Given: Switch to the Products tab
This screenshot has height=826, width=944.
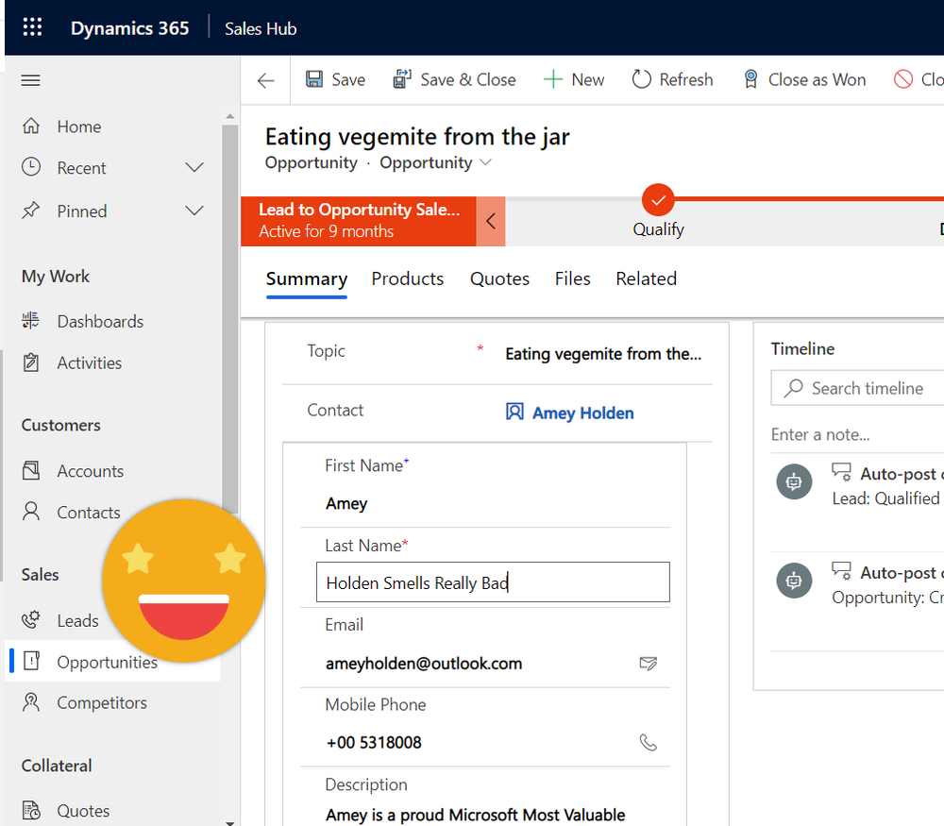Looking at the screenshot, I should click(x=408, y=278).
